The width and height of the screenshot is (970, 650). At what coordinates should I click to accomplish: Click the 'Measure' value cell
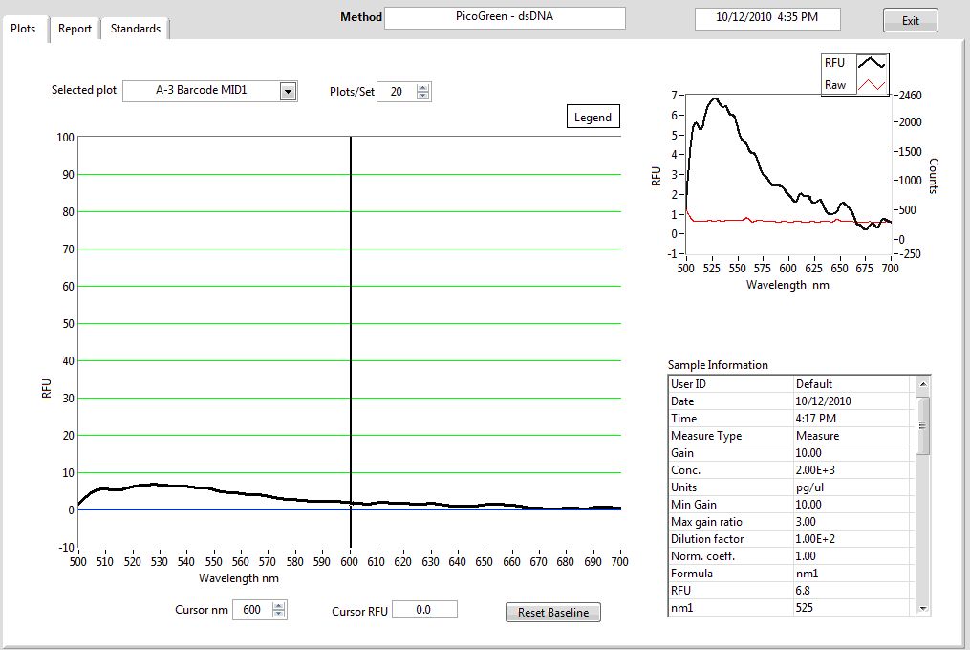point(818,436)
